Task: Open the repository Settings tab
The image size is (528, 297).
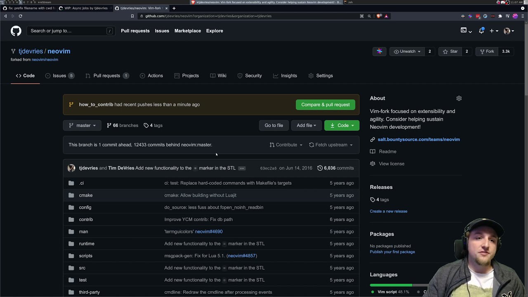Action: point(321,75)
